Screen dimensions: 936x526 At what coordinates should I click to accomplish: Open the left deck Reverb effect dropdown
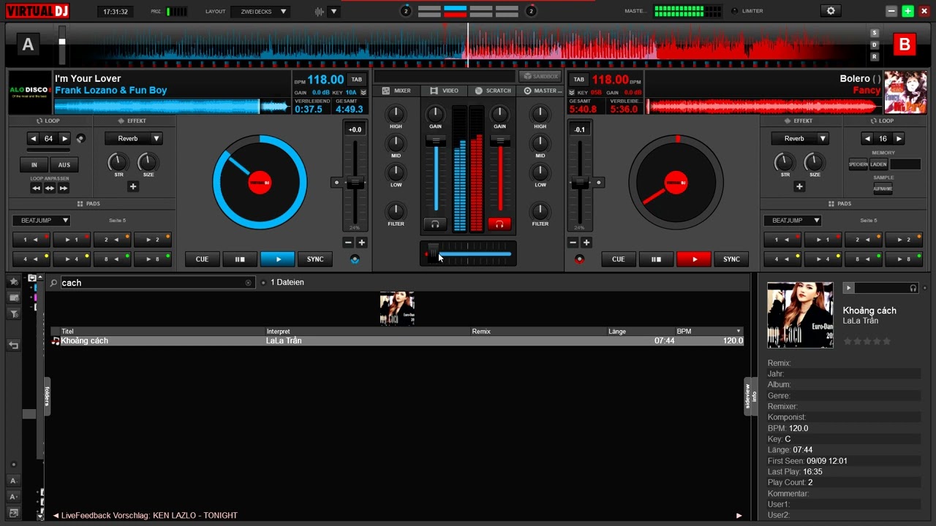tap(133, 139)
